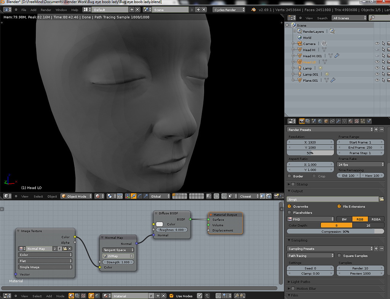Open the Render Layers properties tab

pyautogui.click(x=308, y=121)
